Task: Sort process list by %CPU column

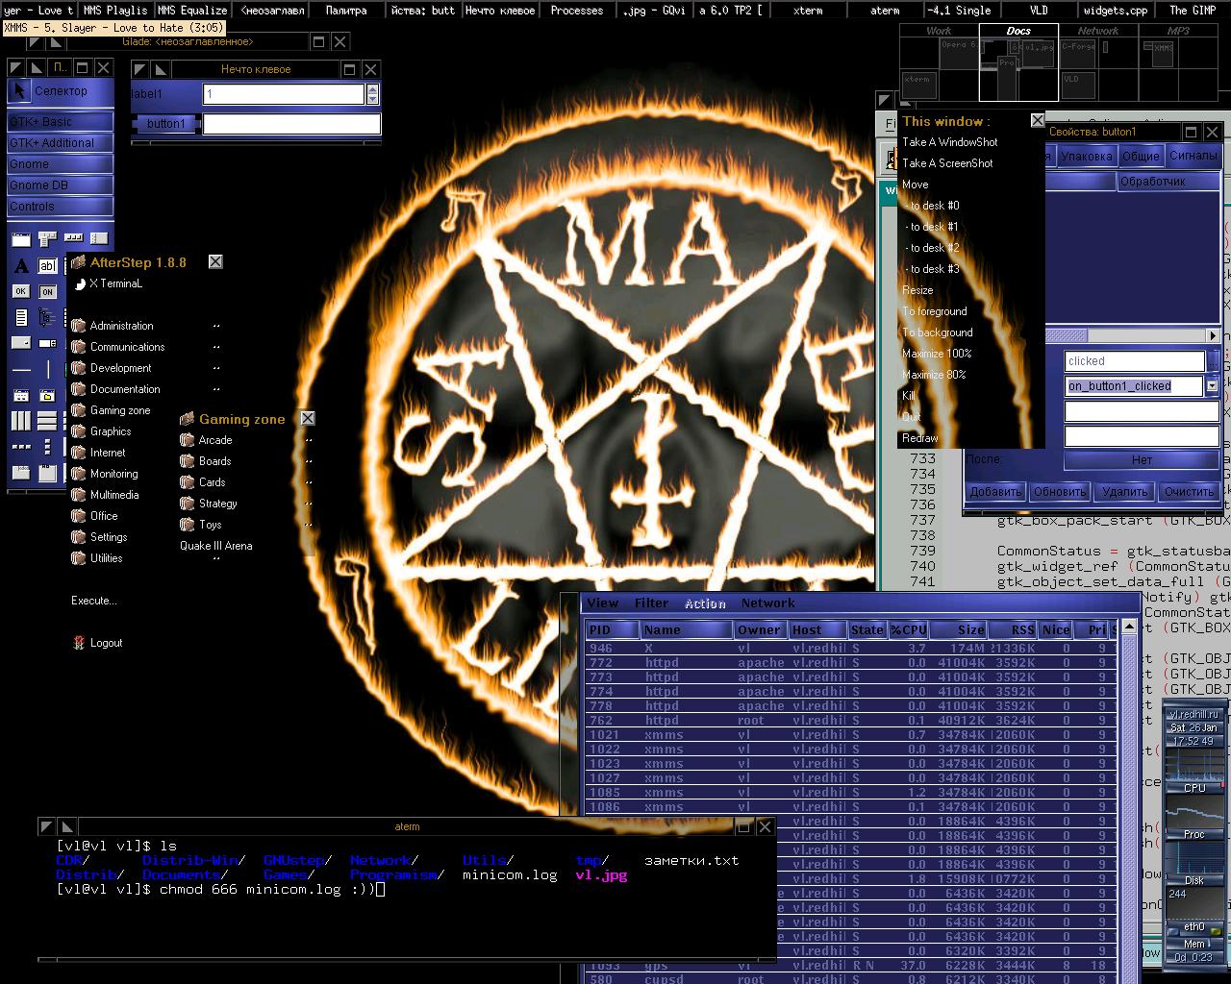Action: (908, 630)
